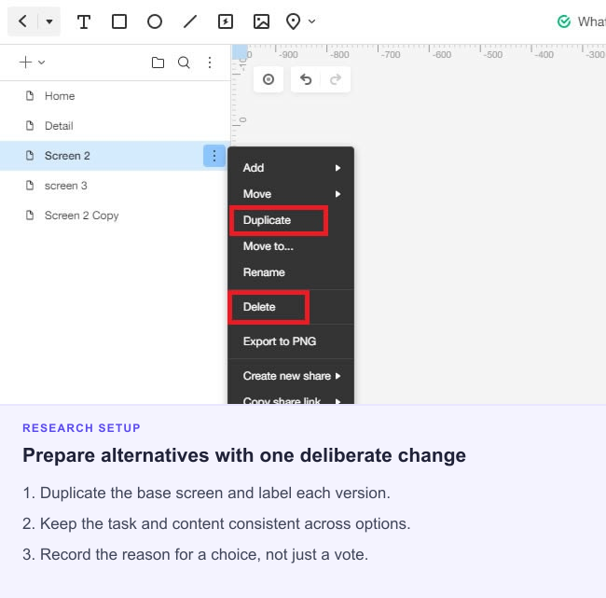The image size is (606, 598).
Task: Select the Home screen
Action: click(116, 96)
